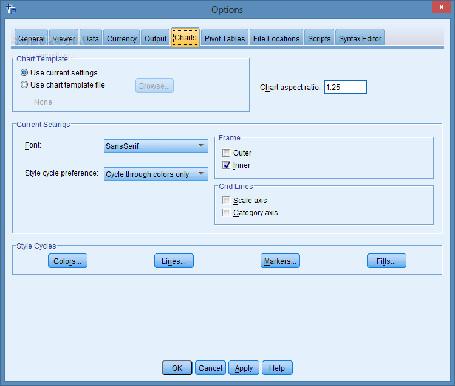455x386 pixels.
Task: Open the Output tab
Action: (x=156, y=38)
